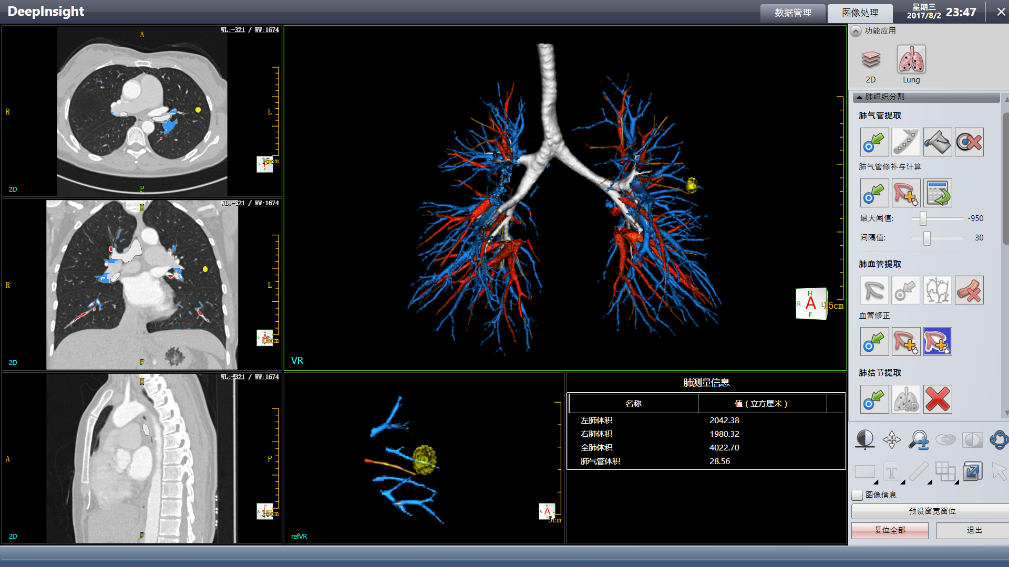Click the lung airway calculation icon

point(938,193)
